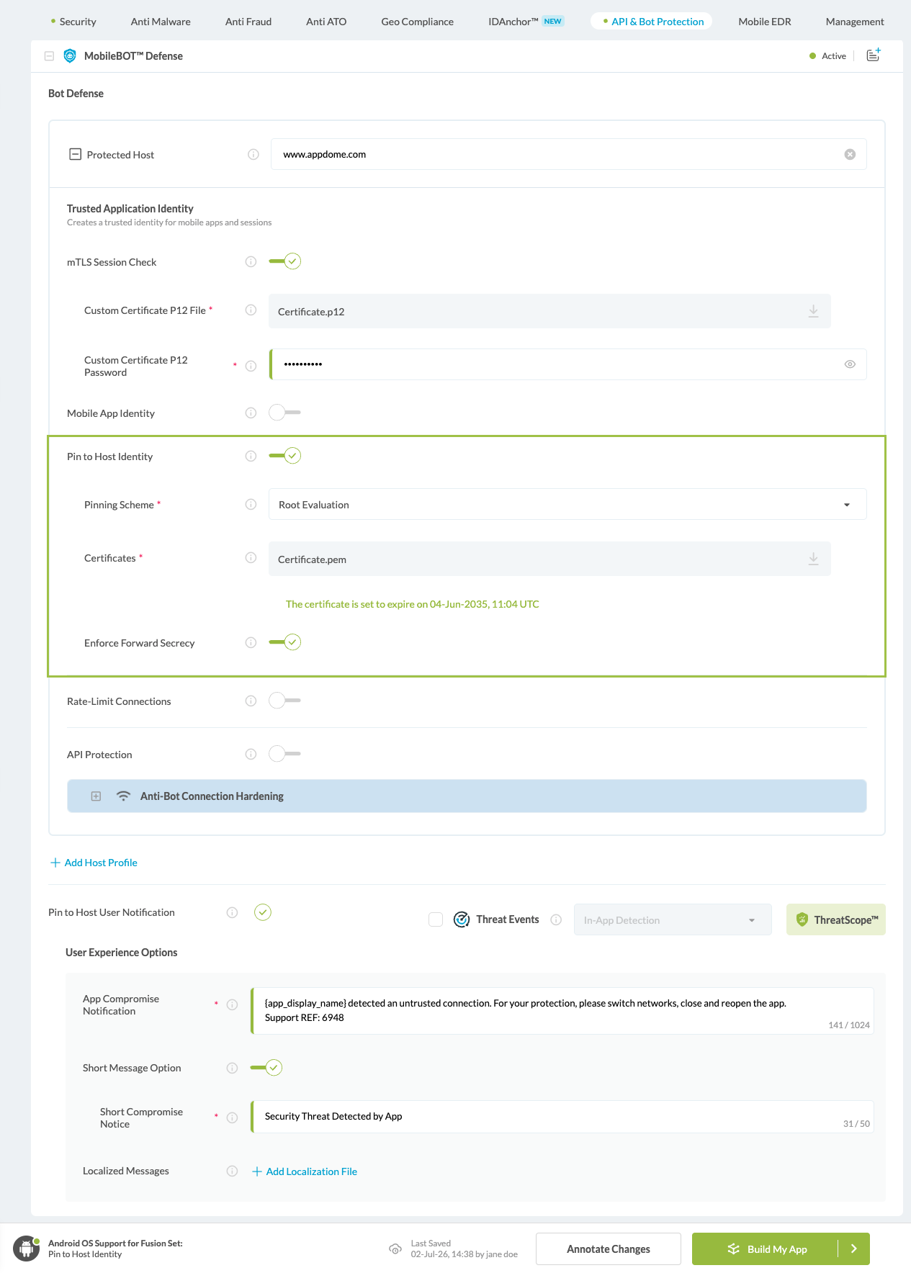This screenshot has height=1273, width=911.
Task: Show info for Mobile App Identity
Action: pyautogui.click(x=251, y=413)
